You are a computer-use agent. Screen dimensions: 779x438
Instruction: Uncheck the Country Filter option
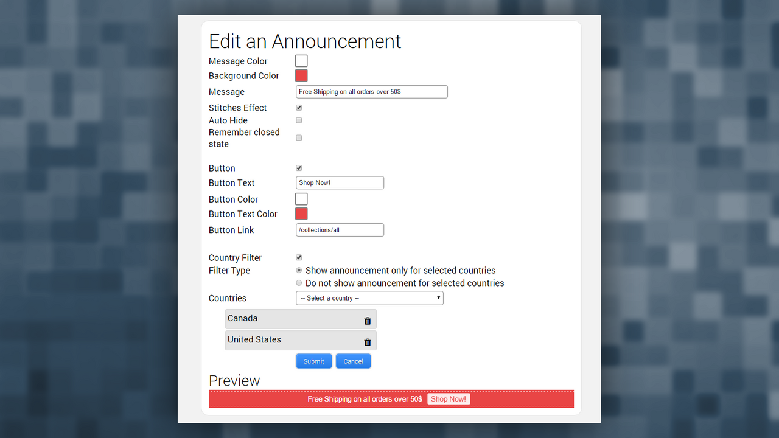click(298, 257)
